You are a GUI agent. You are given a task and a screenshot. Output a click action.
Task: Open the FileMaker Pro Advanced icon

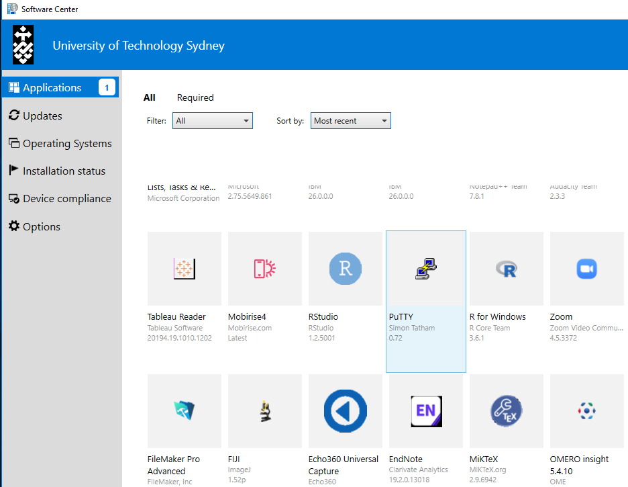[x=184, y=411]
